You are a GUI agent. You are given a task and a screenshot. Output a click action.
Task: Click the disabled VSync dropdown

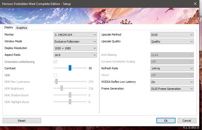pyautogui.click(x=172, y=75)
